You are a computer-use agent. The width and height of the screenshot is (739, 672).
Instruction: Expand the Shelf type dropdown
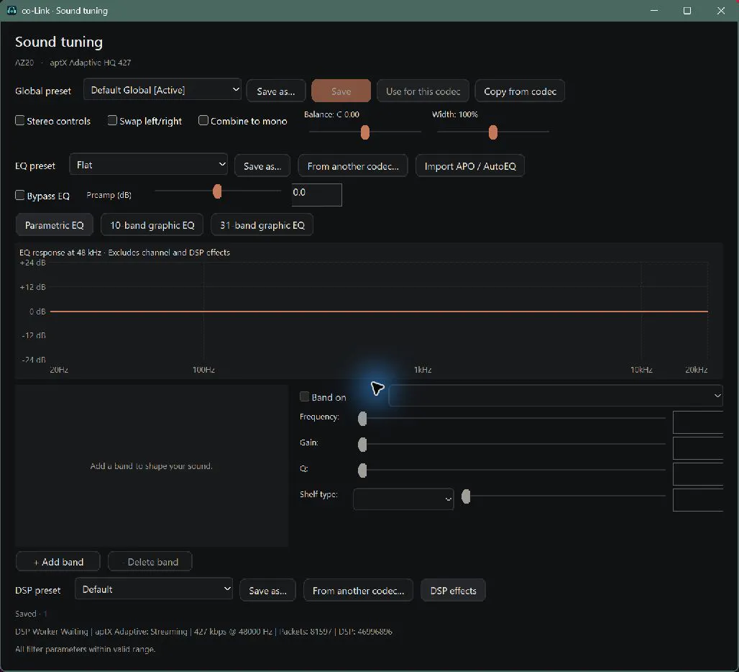(x=403, y=499)
